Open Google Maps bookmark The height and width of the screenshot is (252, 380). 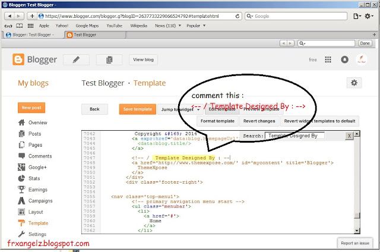click(87, 26)
